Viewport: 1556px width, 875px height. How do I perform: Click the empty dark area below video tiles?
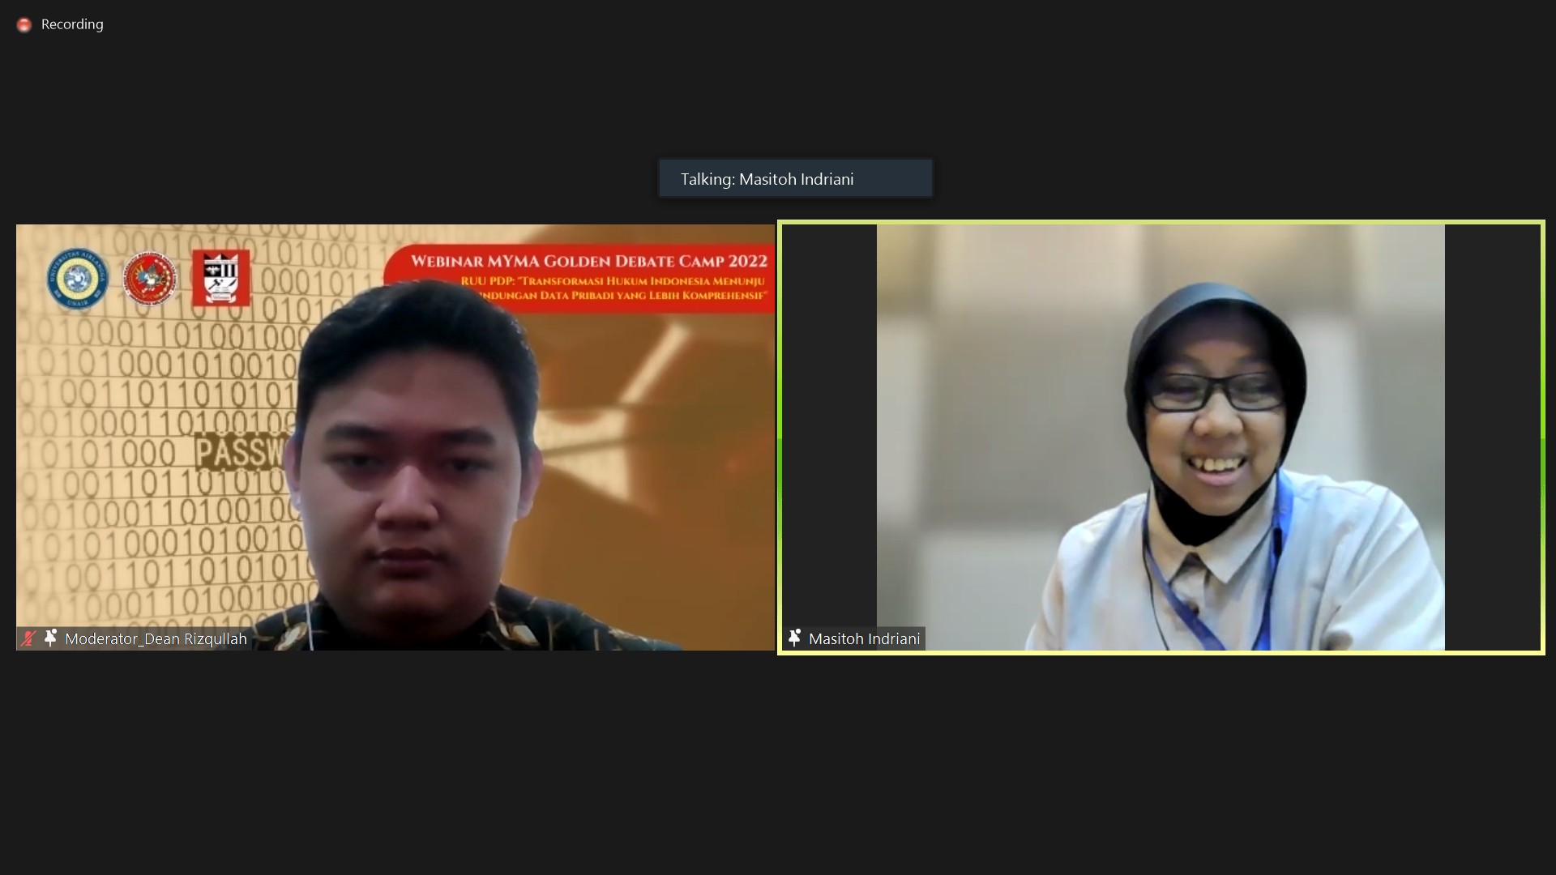tap(778, 762)
